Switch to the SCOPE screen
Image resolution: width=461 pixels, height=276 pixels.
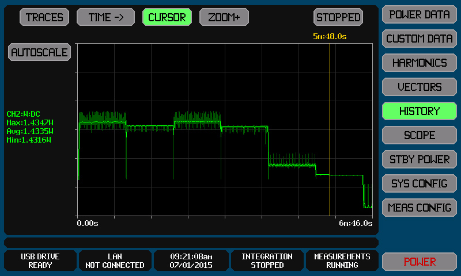[420, 135]
